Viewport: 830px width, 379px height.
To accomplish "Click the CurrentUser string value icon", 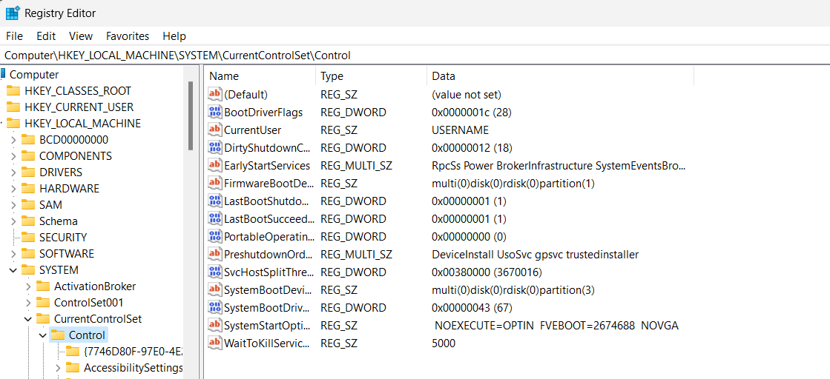I will coord(215,130).
